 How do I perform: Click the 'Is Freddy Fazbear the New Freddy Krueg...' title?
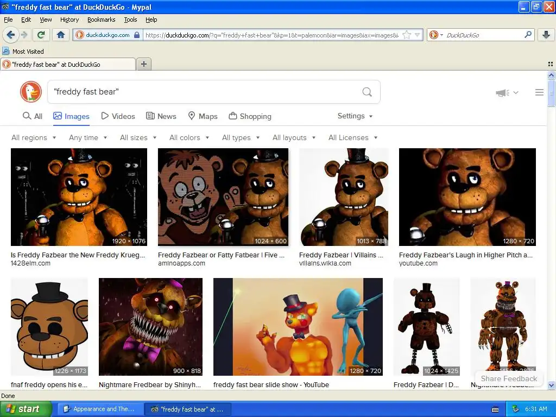click(x=78, y=255)
